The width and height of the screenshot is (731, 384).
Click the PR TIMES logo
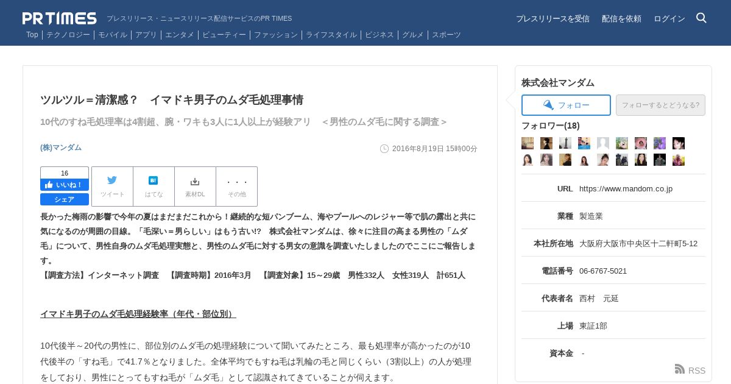click(x=60, y=18)
